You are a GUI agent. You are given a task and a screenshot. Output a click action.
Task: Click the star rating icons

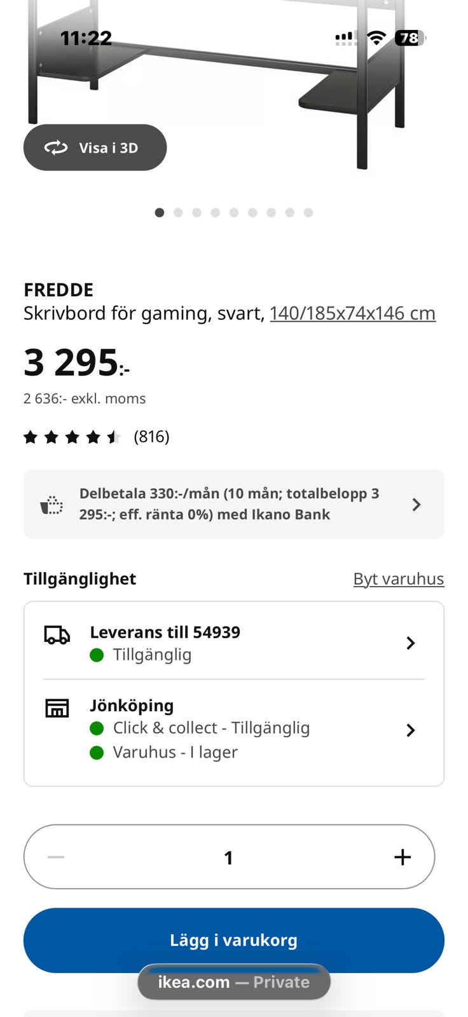[72, 437]
